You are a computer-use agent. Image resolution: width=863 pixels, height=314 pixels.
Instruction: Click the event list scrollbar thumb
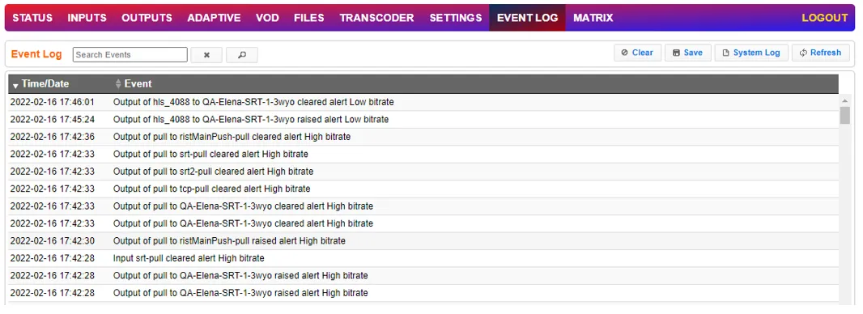(844, 116)
